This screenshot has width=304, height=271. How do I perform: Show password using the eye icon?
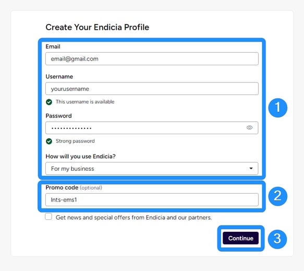[249, 127]
